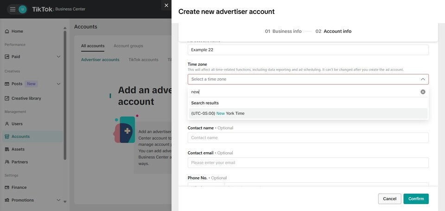Switch to the TikTok accounts tab
The height and width of the screenshot is (211, 445).
point(143,60)
